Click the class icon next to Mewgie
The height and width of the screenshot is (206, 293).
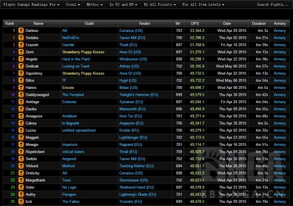pyautogui.click(x=21, y=145)
